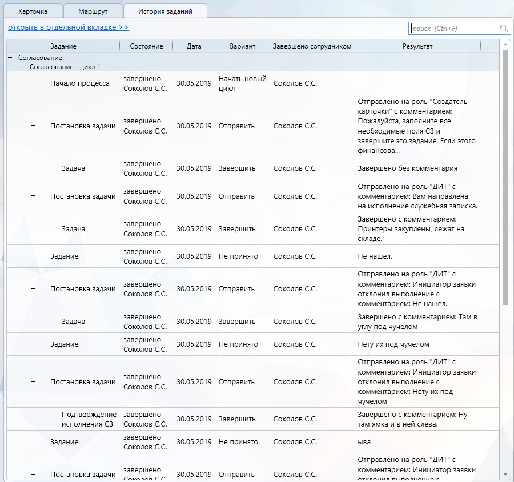Viewport: 514px width, 482px height.
Task: Sort by the Задание column header
Action: (x=63, y=46)
